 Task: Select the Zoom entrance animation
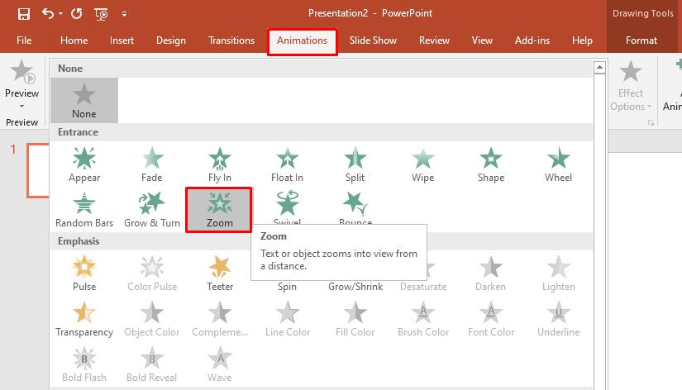point(219,209)
